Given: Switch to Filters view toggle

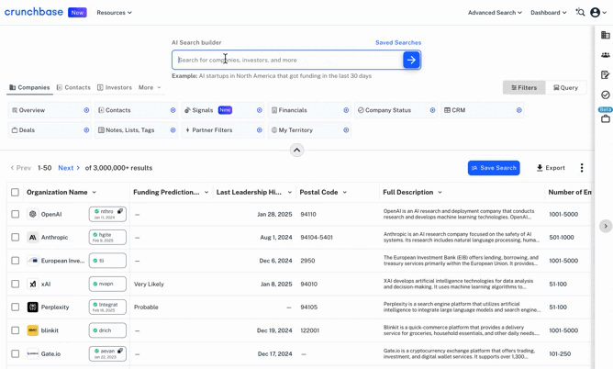Looking at the screenshot, I should pyautogui.click(x=524, y=87).
